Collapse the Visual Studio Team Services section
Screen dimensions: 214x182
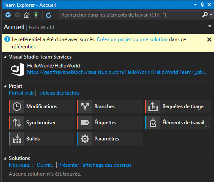point(5,57)
